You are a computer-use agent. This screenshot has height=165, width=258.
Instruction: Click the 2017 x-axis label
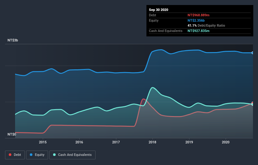click(x=116, y=142)
